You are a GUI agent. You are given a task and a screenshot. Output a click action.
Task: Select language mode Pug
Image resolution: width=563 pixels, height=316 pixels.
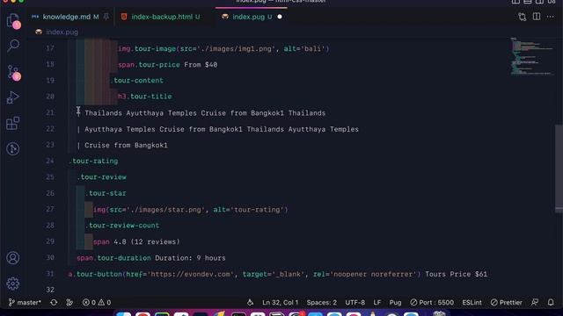[x=395, y=302]
